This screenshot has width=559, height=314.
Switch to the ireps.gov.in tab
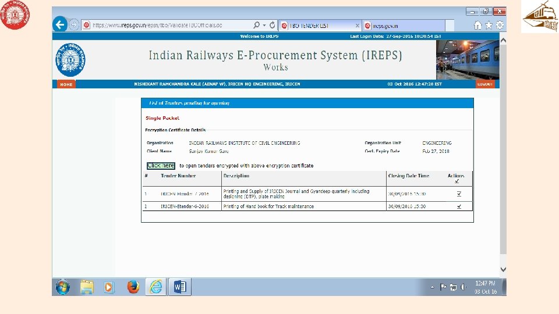(403, 26)
